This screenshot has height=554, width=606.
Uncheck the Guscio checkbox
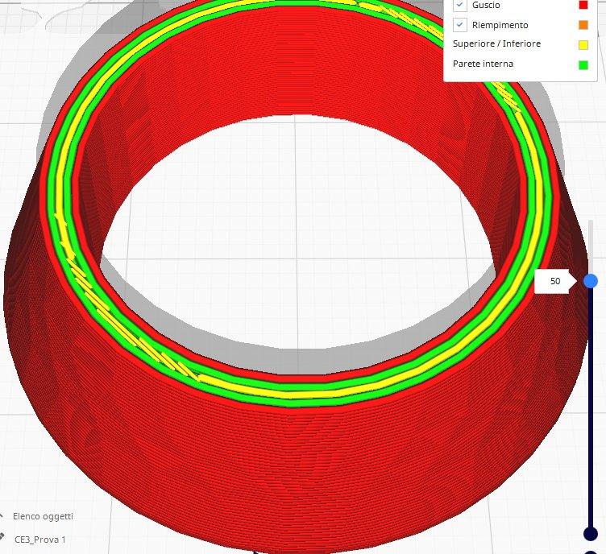(x=459, y=5)
